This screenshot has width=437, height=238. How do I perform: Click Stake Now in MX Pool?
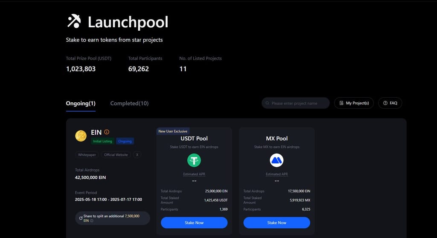[277, 223]
